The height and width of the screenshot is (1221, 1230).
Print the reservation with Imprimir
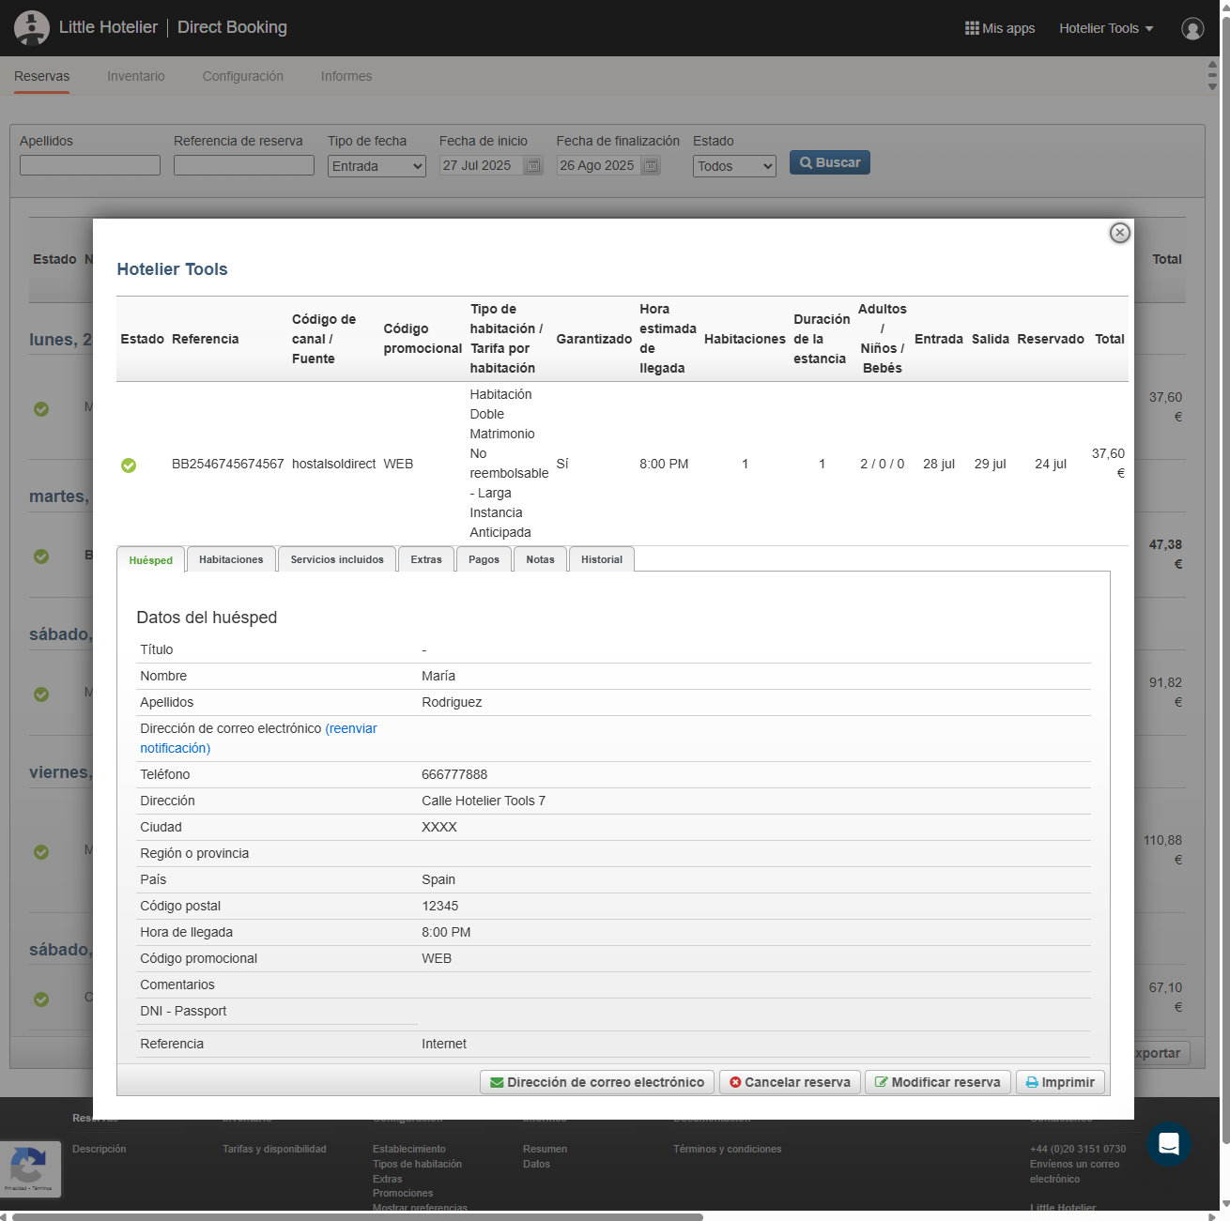pos(1060,1082)
